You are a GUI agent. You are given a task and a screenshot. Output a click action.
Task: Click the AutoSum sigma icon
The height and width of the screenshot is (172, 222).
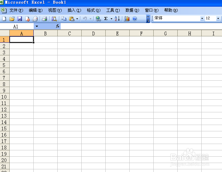click(106, 19)
